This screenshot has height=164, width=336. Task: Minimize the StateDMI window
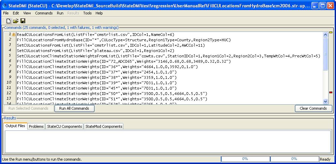pos(314,6)
